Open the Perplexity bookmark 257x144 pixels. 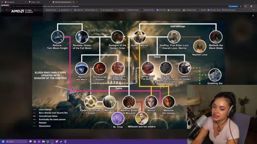coord(202,10)
